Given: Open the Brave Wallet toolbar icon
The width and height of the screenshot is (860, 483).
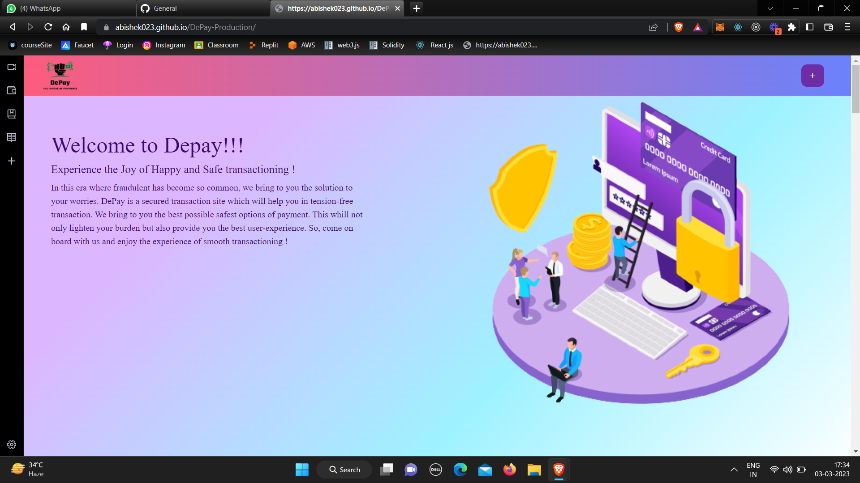Looking at the screenshot, I should pyautogui.click(x=828, y=27).
